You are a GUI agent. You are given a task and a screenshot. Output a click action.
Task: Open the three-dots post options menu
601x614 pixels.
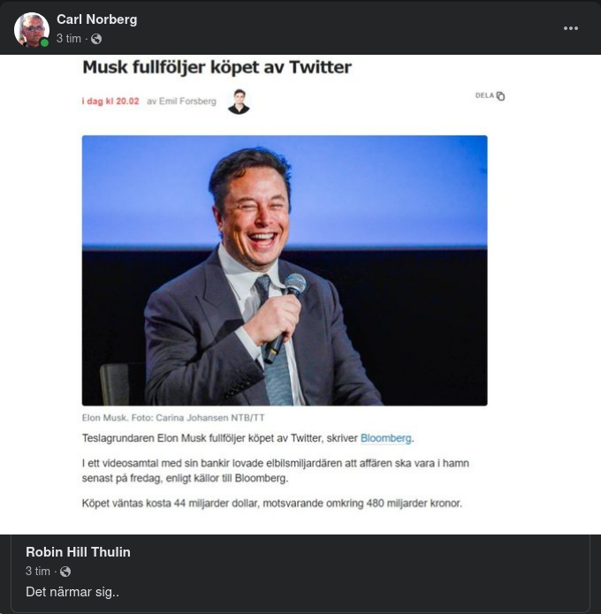point(571,28)
